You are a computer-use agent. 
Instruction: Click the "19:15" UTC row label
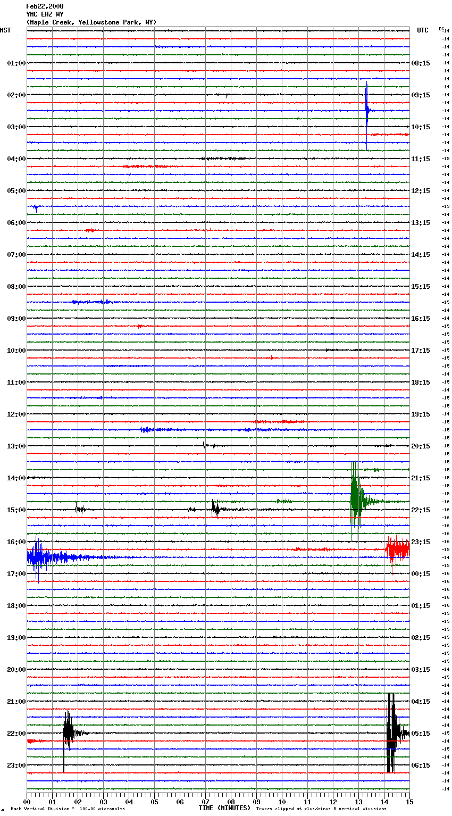(421, 414)
